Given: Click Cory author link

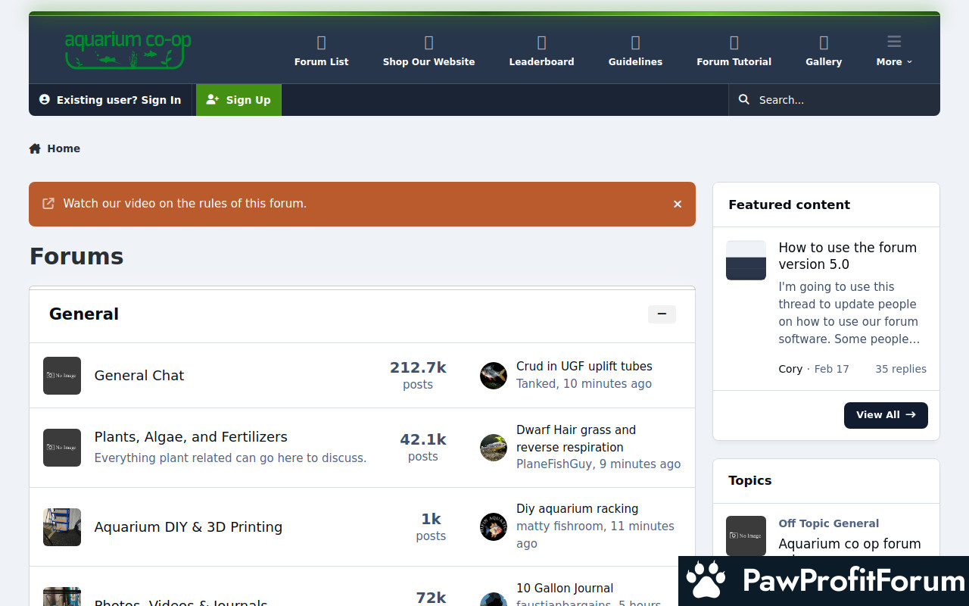Looking at the screenshot, I should [790, 369].
